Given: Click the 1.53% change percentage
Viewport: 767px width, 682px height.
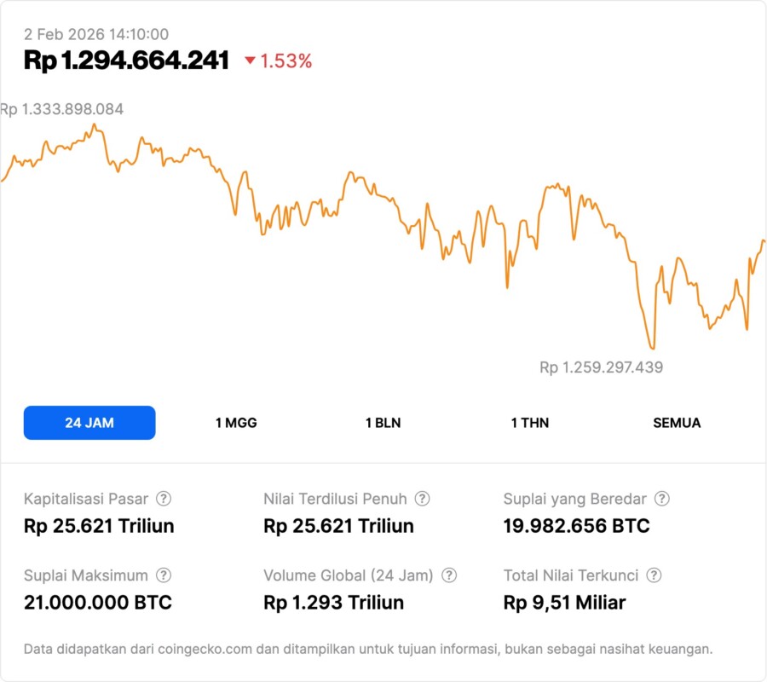Looking at the screenshot, I should [286, 61].
